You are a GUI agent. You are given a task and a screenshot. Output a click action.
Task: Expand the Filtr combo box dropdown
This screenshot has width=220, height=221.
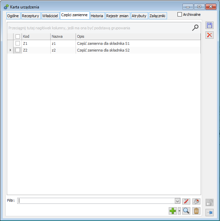pyautogui.click(x=177, y=201)
